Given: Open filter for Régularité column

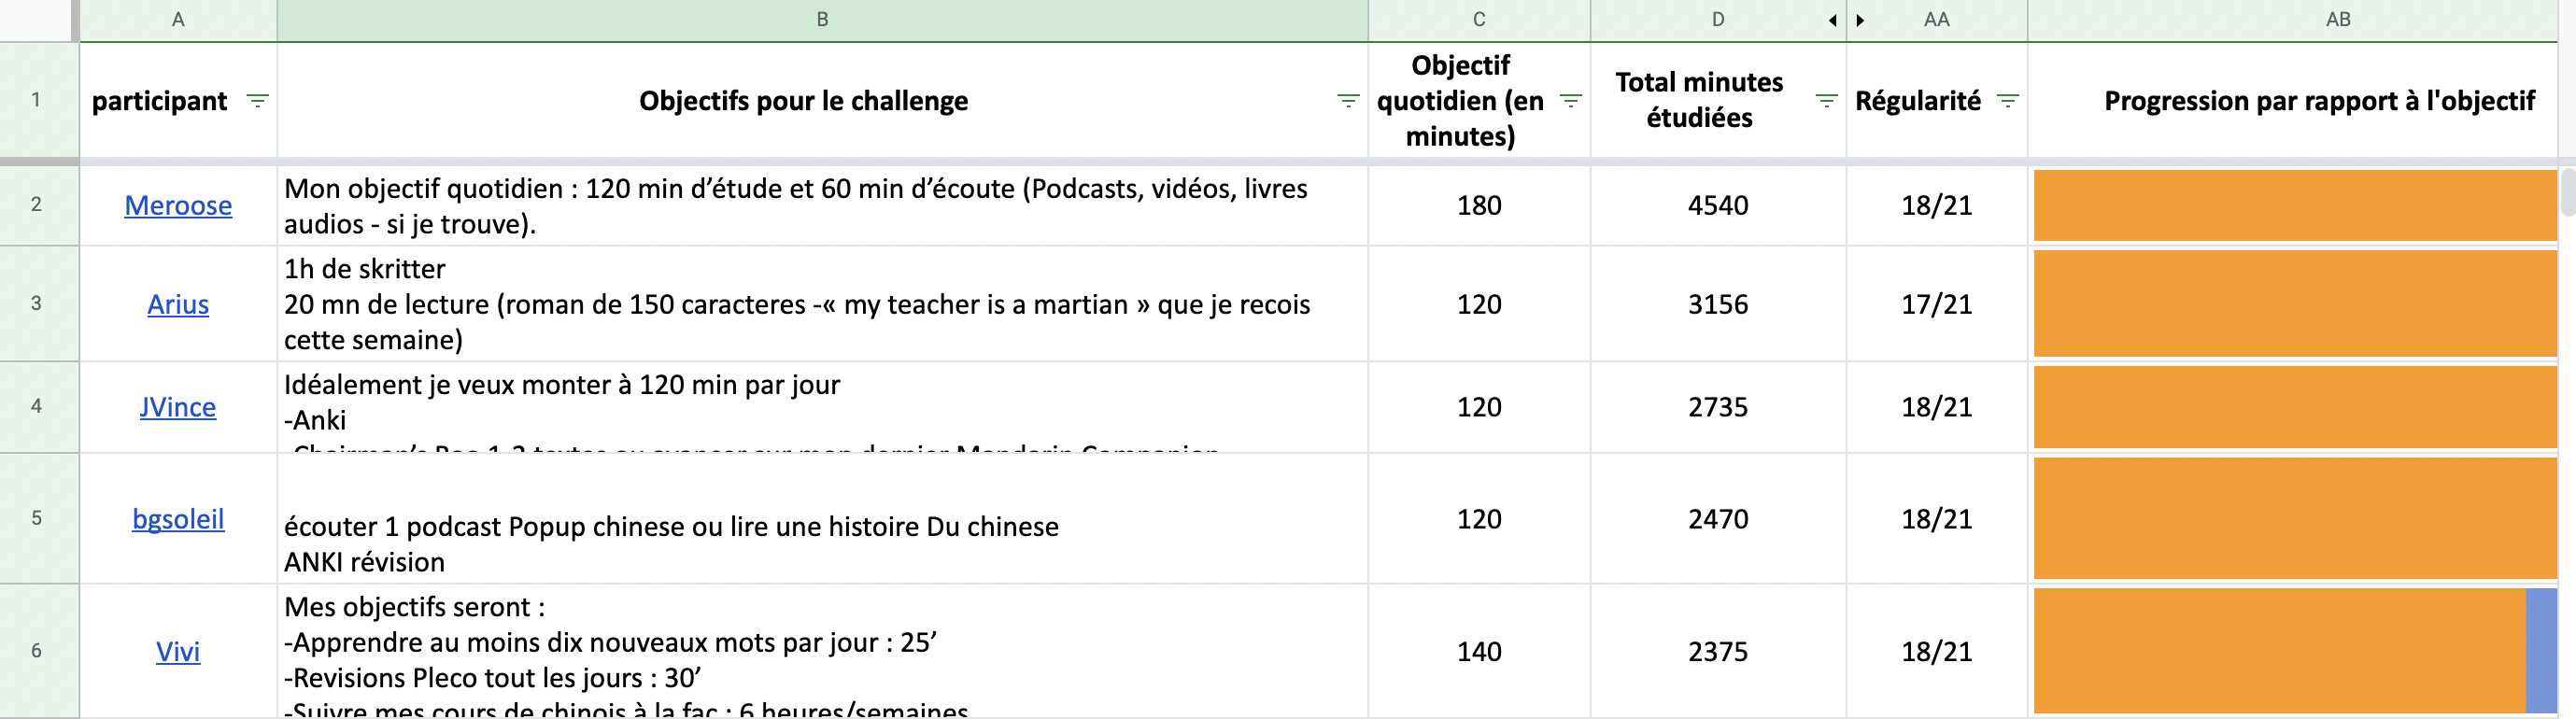Looking at the screenshot, I should coord(2007,101).
